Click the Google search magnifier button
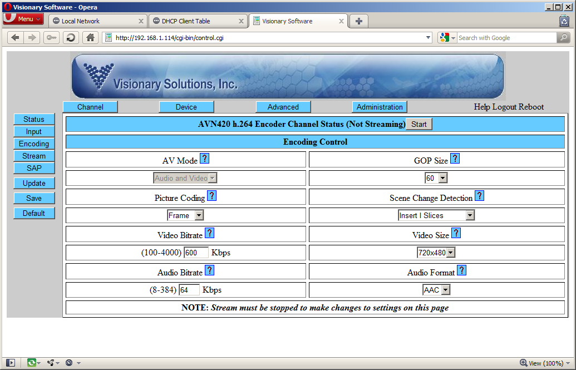The image size is (576, 370). 563,37
